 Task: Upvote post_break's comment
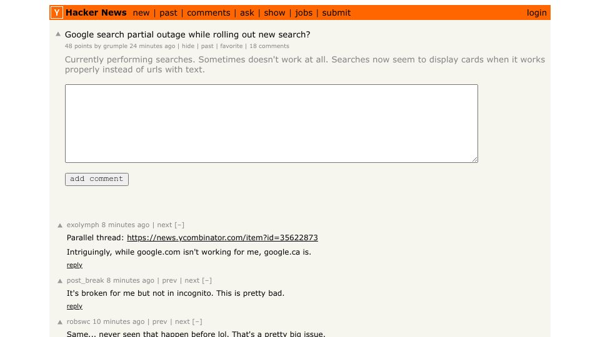click(60, 281)
